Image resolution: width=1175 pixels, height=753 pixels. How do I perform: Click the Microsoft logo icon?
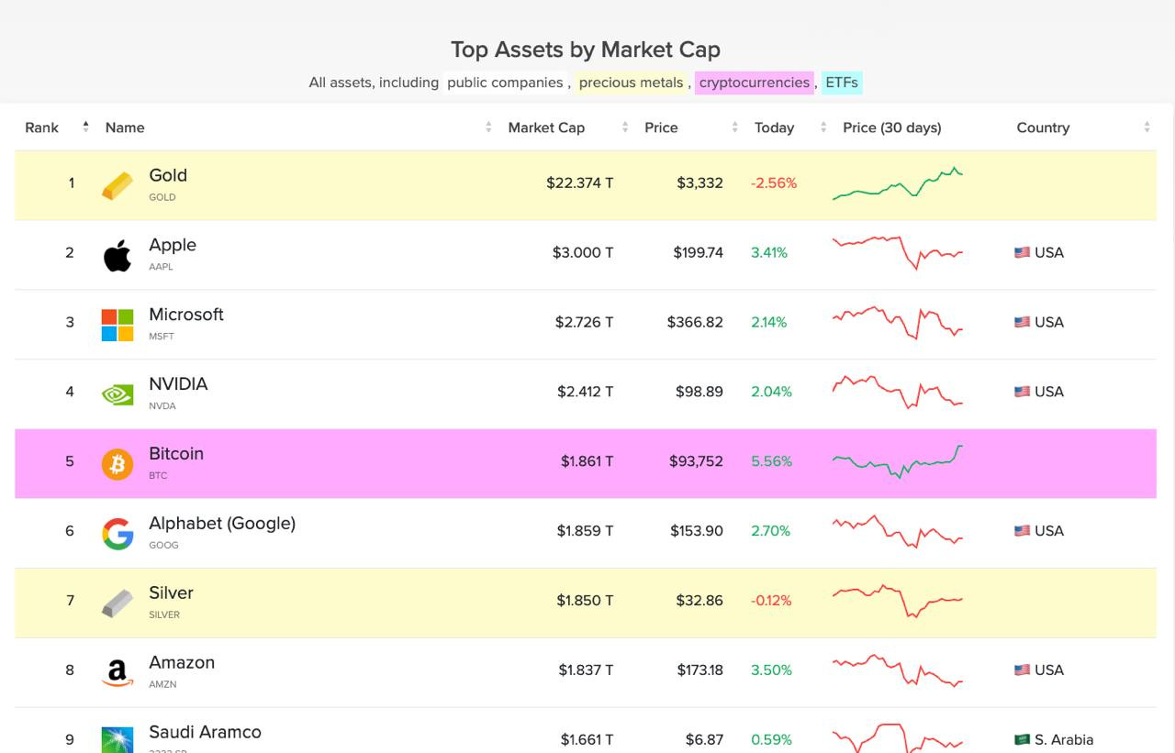(117, 325)
